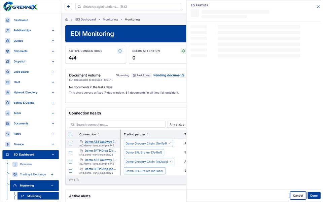This screenshot has height=202, width=323.
Task: Toggle the select-all connections checkbox
Action: [x=70, y=134]
